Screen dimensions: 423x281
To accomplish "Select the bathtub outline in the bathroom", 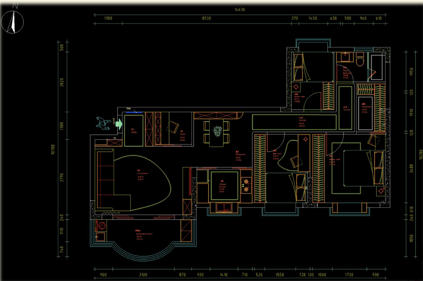I will (378, 67).
